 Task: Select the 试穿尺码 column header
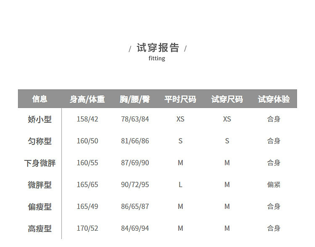click(227, 99)
